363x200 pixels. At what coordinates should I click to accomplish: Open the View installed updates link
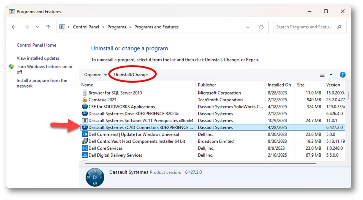(x=38, y=58)
